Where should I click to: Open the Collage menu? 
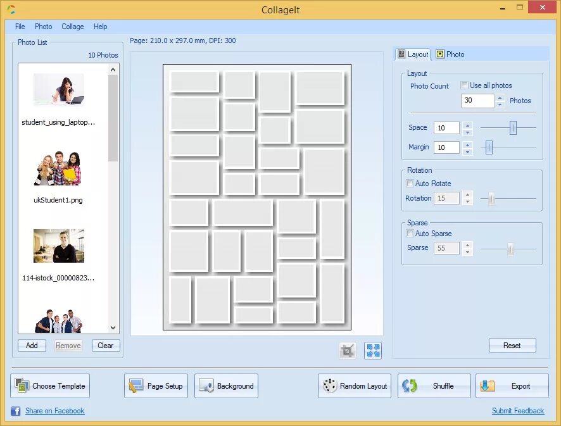click(x=73, y=27)
